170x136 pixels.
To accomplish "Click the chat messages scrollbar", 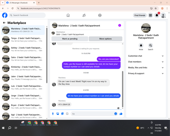I will pos(122,89).
